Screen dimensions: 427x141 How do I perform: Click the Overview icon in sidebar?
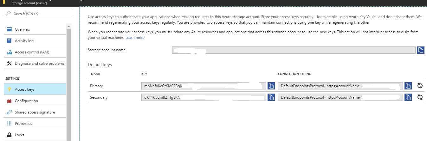click(x=9, y=29)
